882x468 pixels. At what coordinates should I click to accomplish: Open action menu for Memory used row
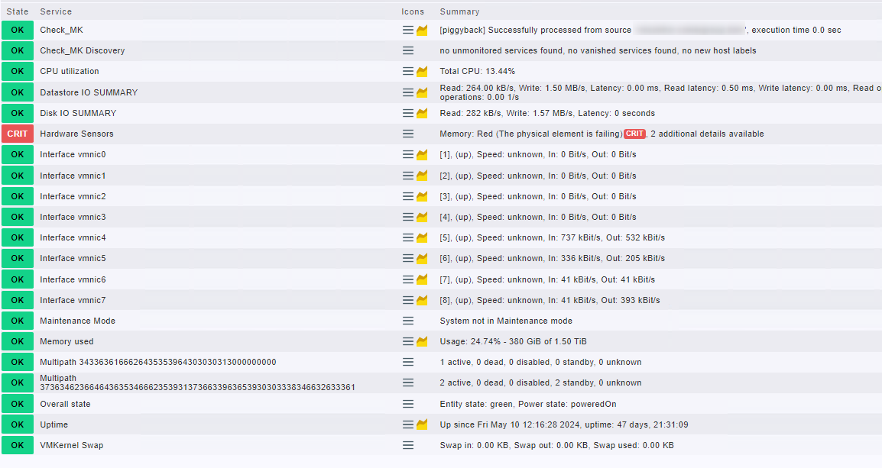click(x=408, y=341)
